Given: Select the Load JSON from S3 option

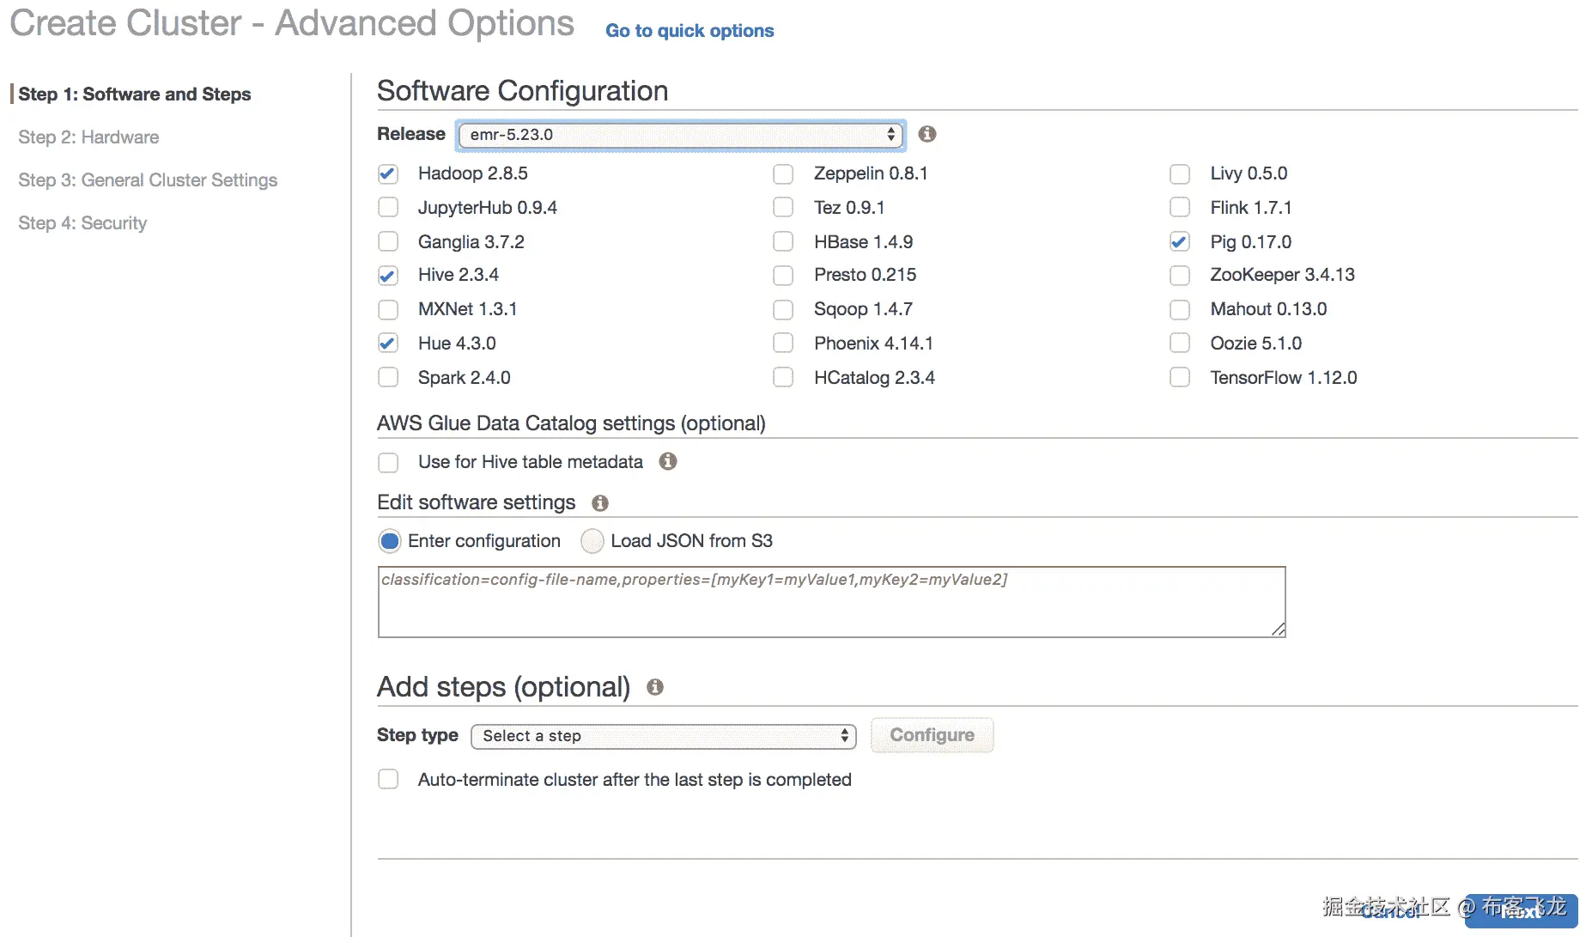Looking at the screenshot, I should point(592,541).
